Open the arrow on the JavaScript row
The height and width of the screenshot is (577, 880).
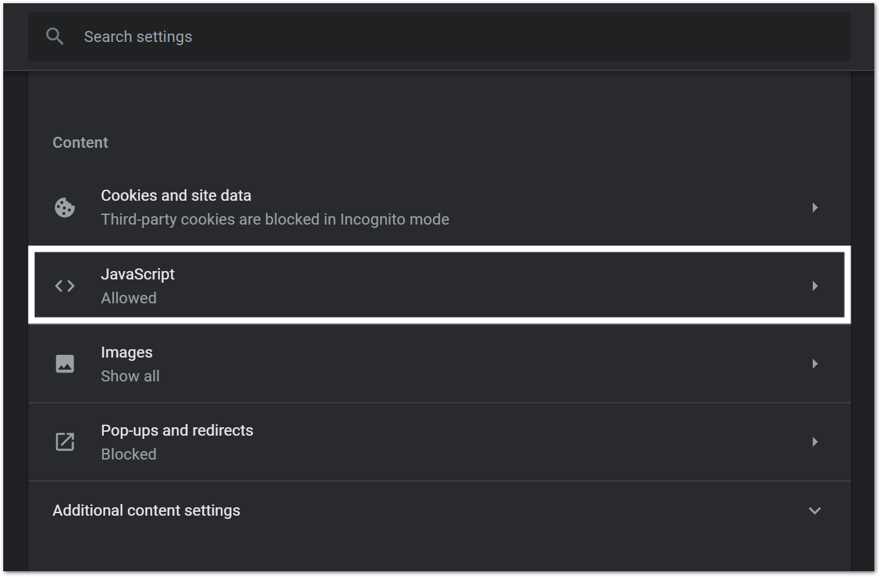[815, 286]
